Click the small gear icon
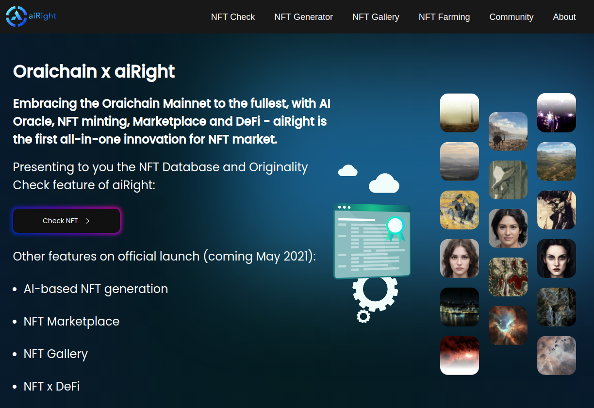Image resolution: width=594 pixels, height=408 pixels. click(363, 317)
